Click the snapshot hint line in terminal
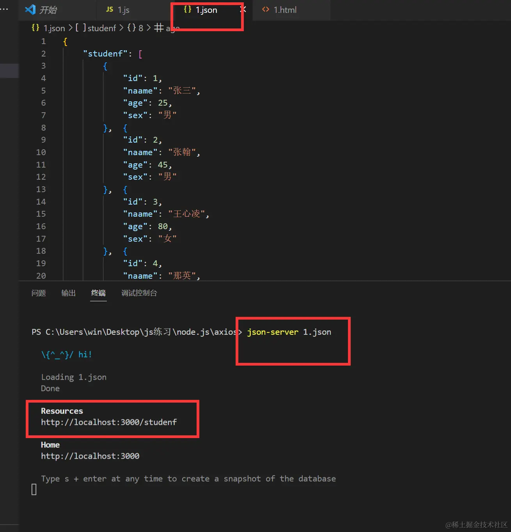Viewport: 511px width, 532px height. [188, 479]
